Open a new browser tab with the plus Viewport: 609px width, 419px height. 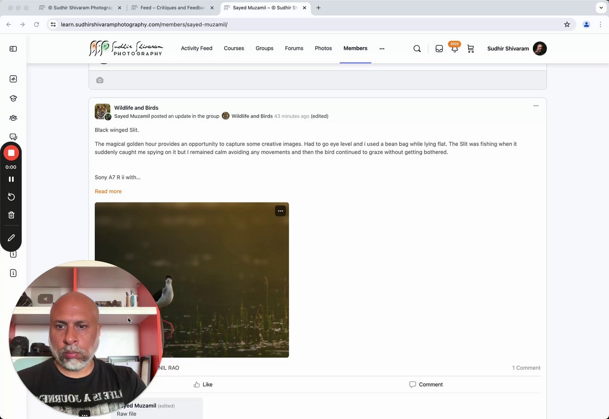pos(318,8)
